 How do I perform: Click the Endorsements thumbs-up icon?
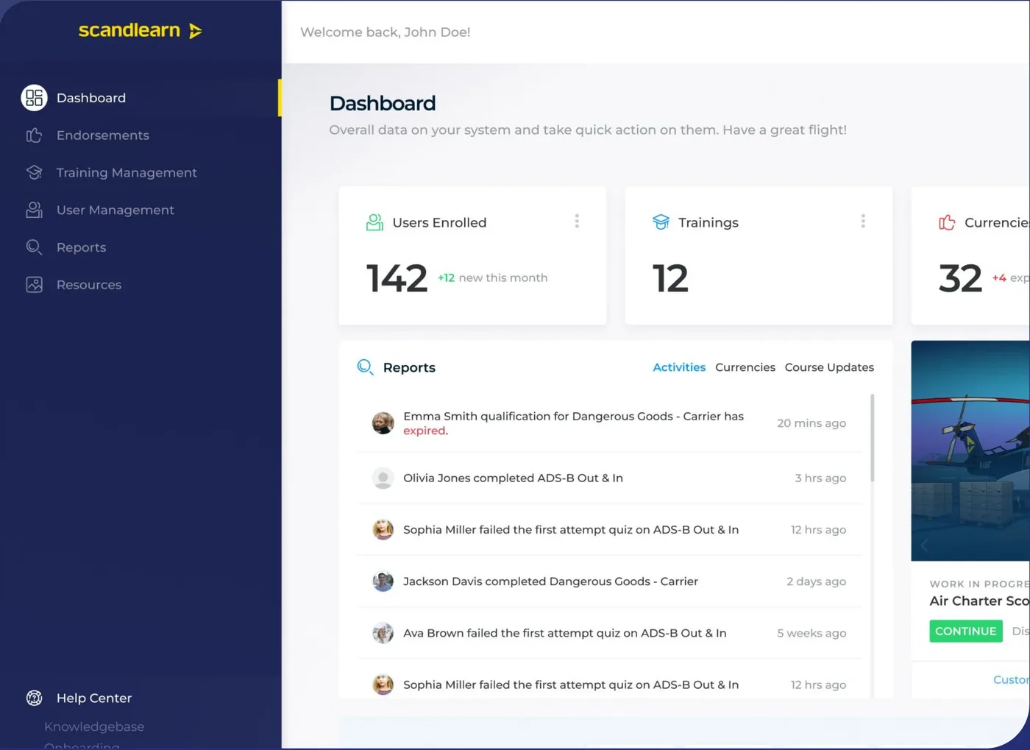click(x=34, y=135)
